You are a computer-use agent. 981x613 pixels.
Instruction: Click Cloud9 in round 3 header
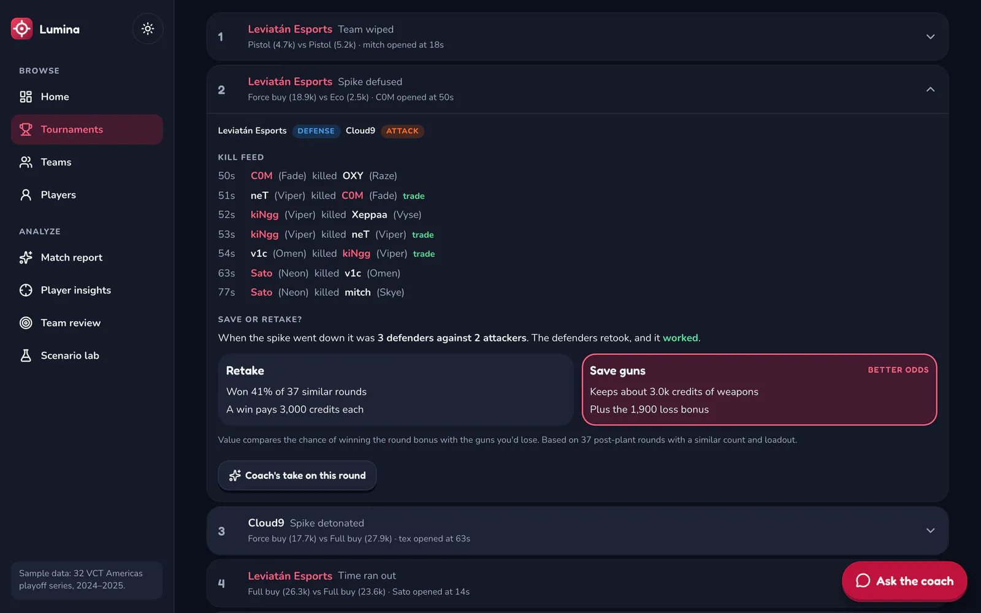pyautogui.click(x=266, y=523)
